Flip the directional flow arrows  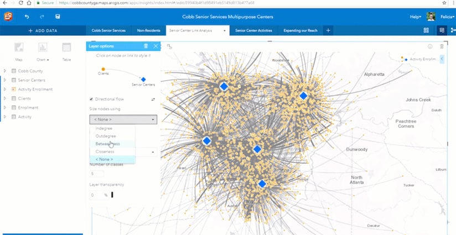(153, 100)
